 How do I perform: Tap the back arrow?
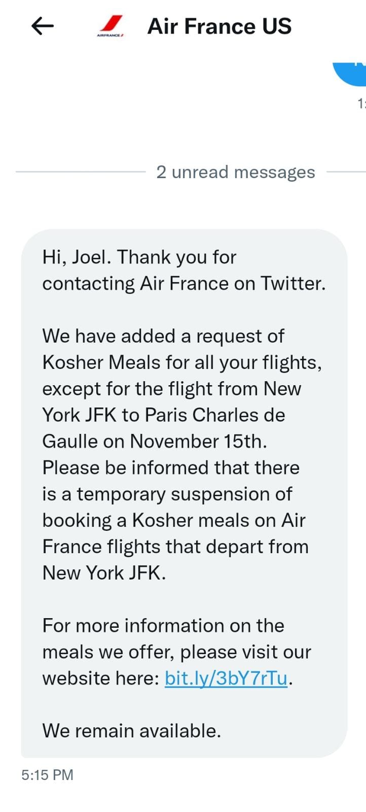43,26
